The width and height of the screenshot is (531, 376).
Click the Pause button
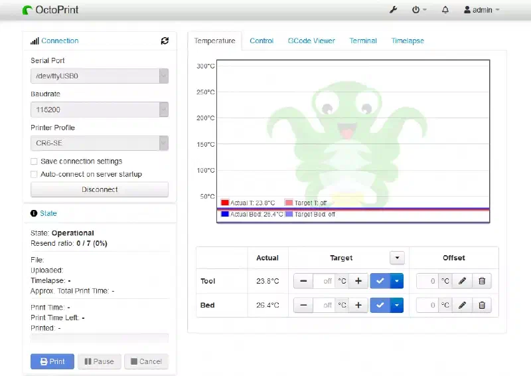point(99,361)
